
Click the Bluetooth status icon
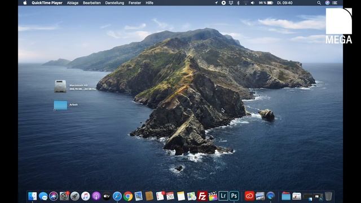[238, 3]
